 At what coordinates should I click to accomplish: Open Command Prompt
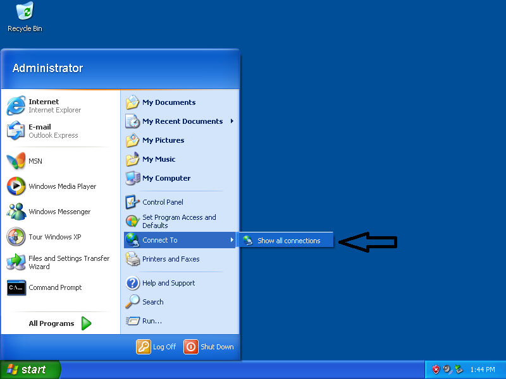[16, 287]
